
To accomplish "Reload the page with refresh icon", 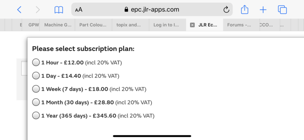I will tap(226, 9).
